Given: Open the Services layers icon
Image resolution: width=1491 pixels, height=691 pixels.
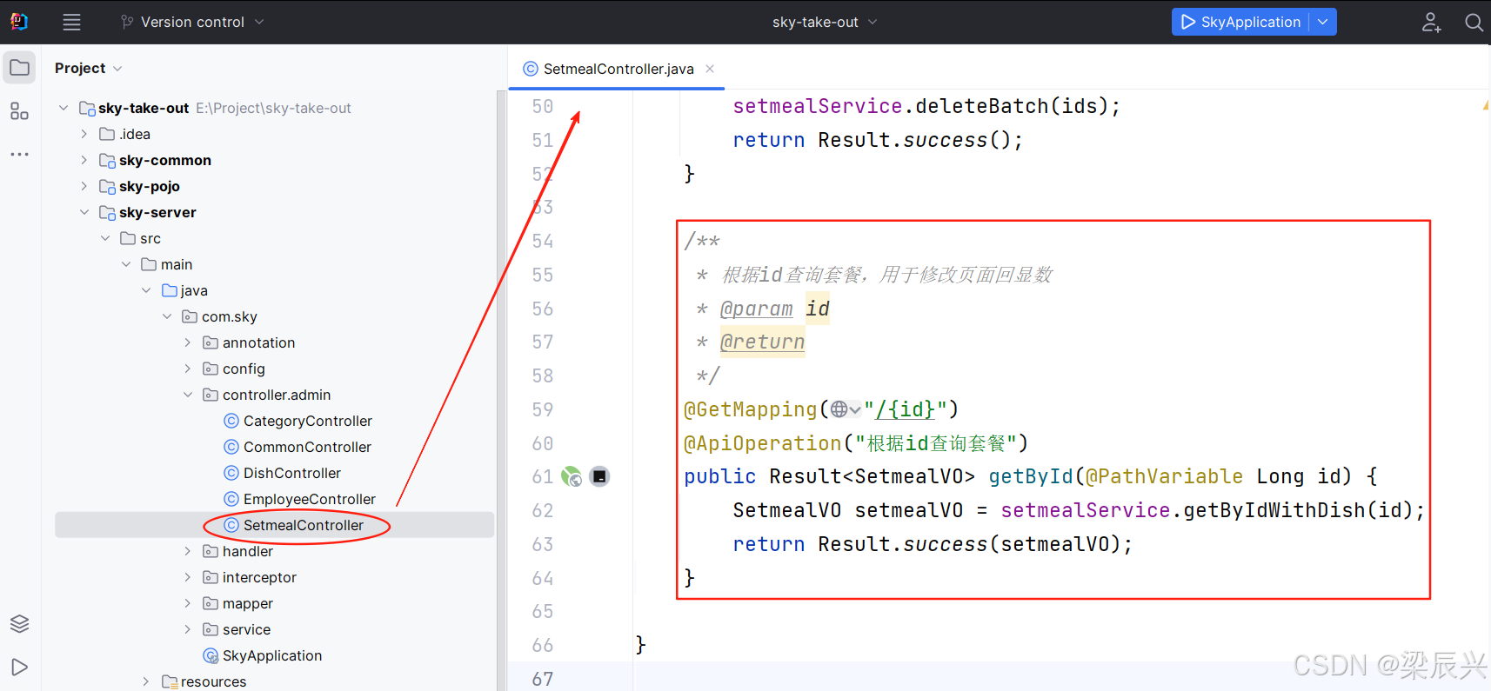Looking at the screenshot, I should click(19, 623).
